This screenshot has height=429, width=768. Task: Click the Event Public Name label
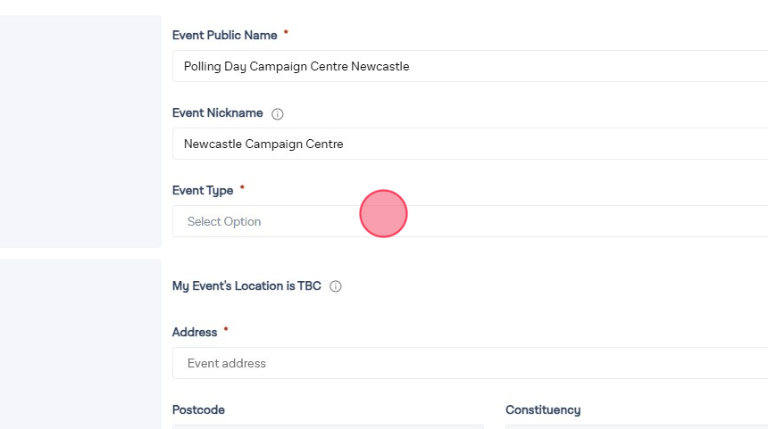(224, 36)
